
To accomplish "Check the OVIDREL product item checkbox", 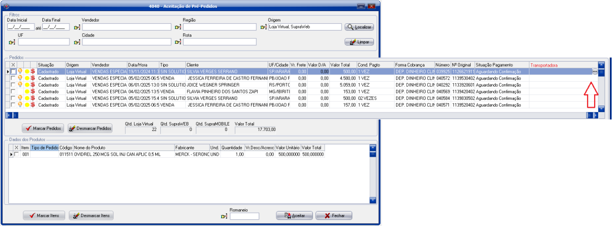I will (17, 154).
